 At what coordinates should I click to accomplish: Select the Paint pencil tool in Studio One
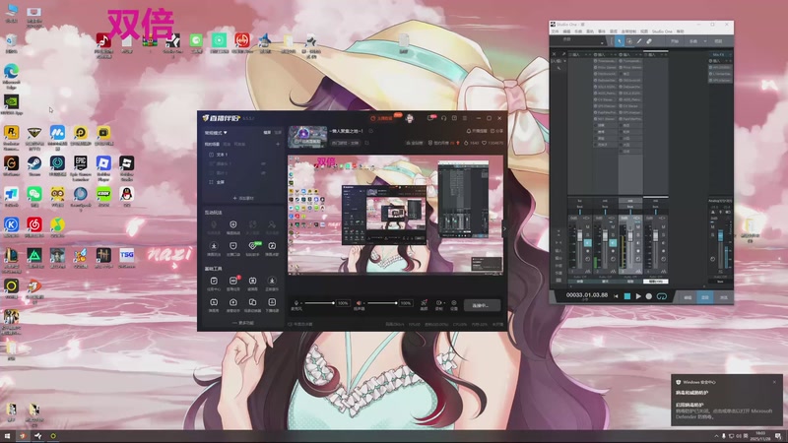click(639, 41)
